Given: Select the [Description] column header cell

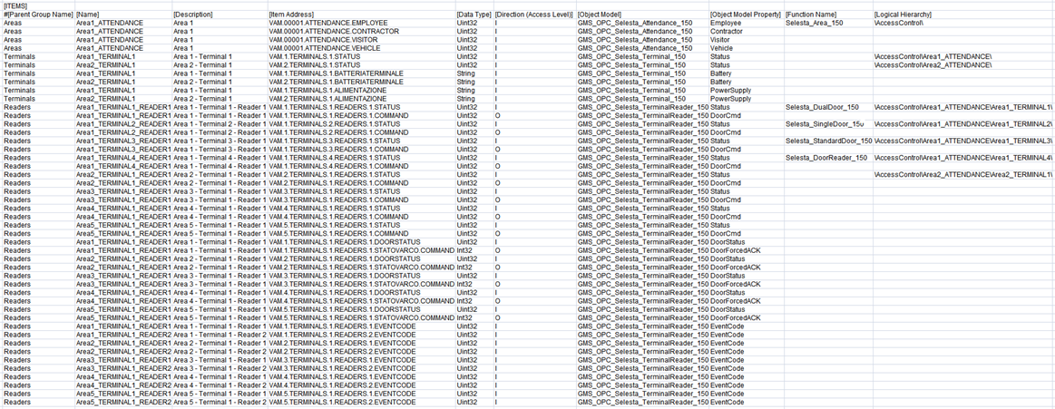Looking at the screenshot, I should point(193,15).
